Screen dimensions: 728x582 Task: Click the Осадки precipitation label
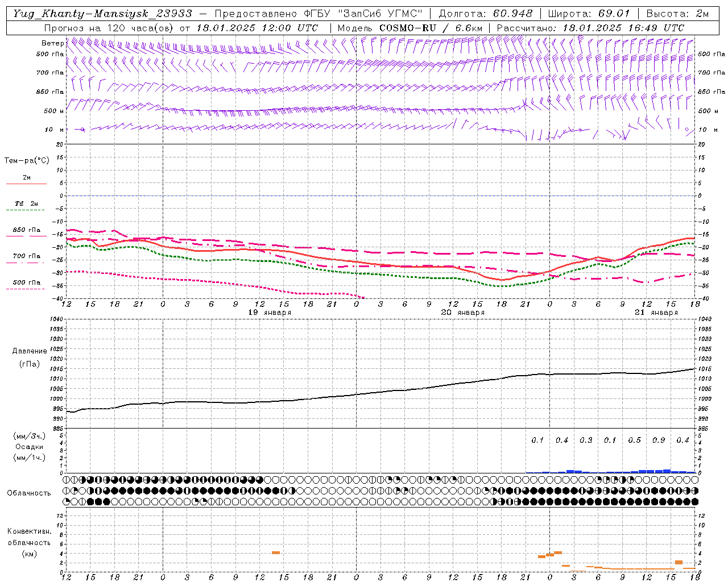(x=30, y=447)
